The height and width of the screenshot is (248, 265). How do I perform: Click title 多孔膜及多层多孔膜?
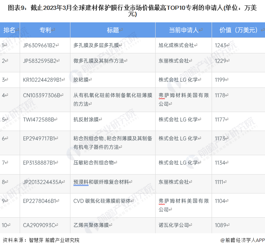pos(96,45)
